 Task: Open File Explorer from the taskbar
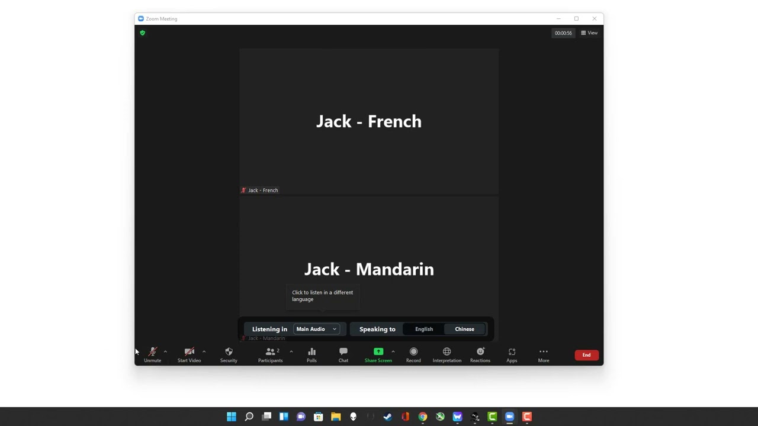(336, 417)
